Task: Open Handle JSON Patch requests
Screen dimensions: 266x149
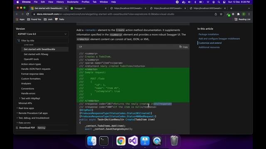Action: pyautogui.click(x=36, y=69)
